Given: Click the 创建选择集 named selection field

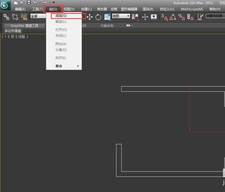Looking at the screenshot, I should (x=215, y=16).
